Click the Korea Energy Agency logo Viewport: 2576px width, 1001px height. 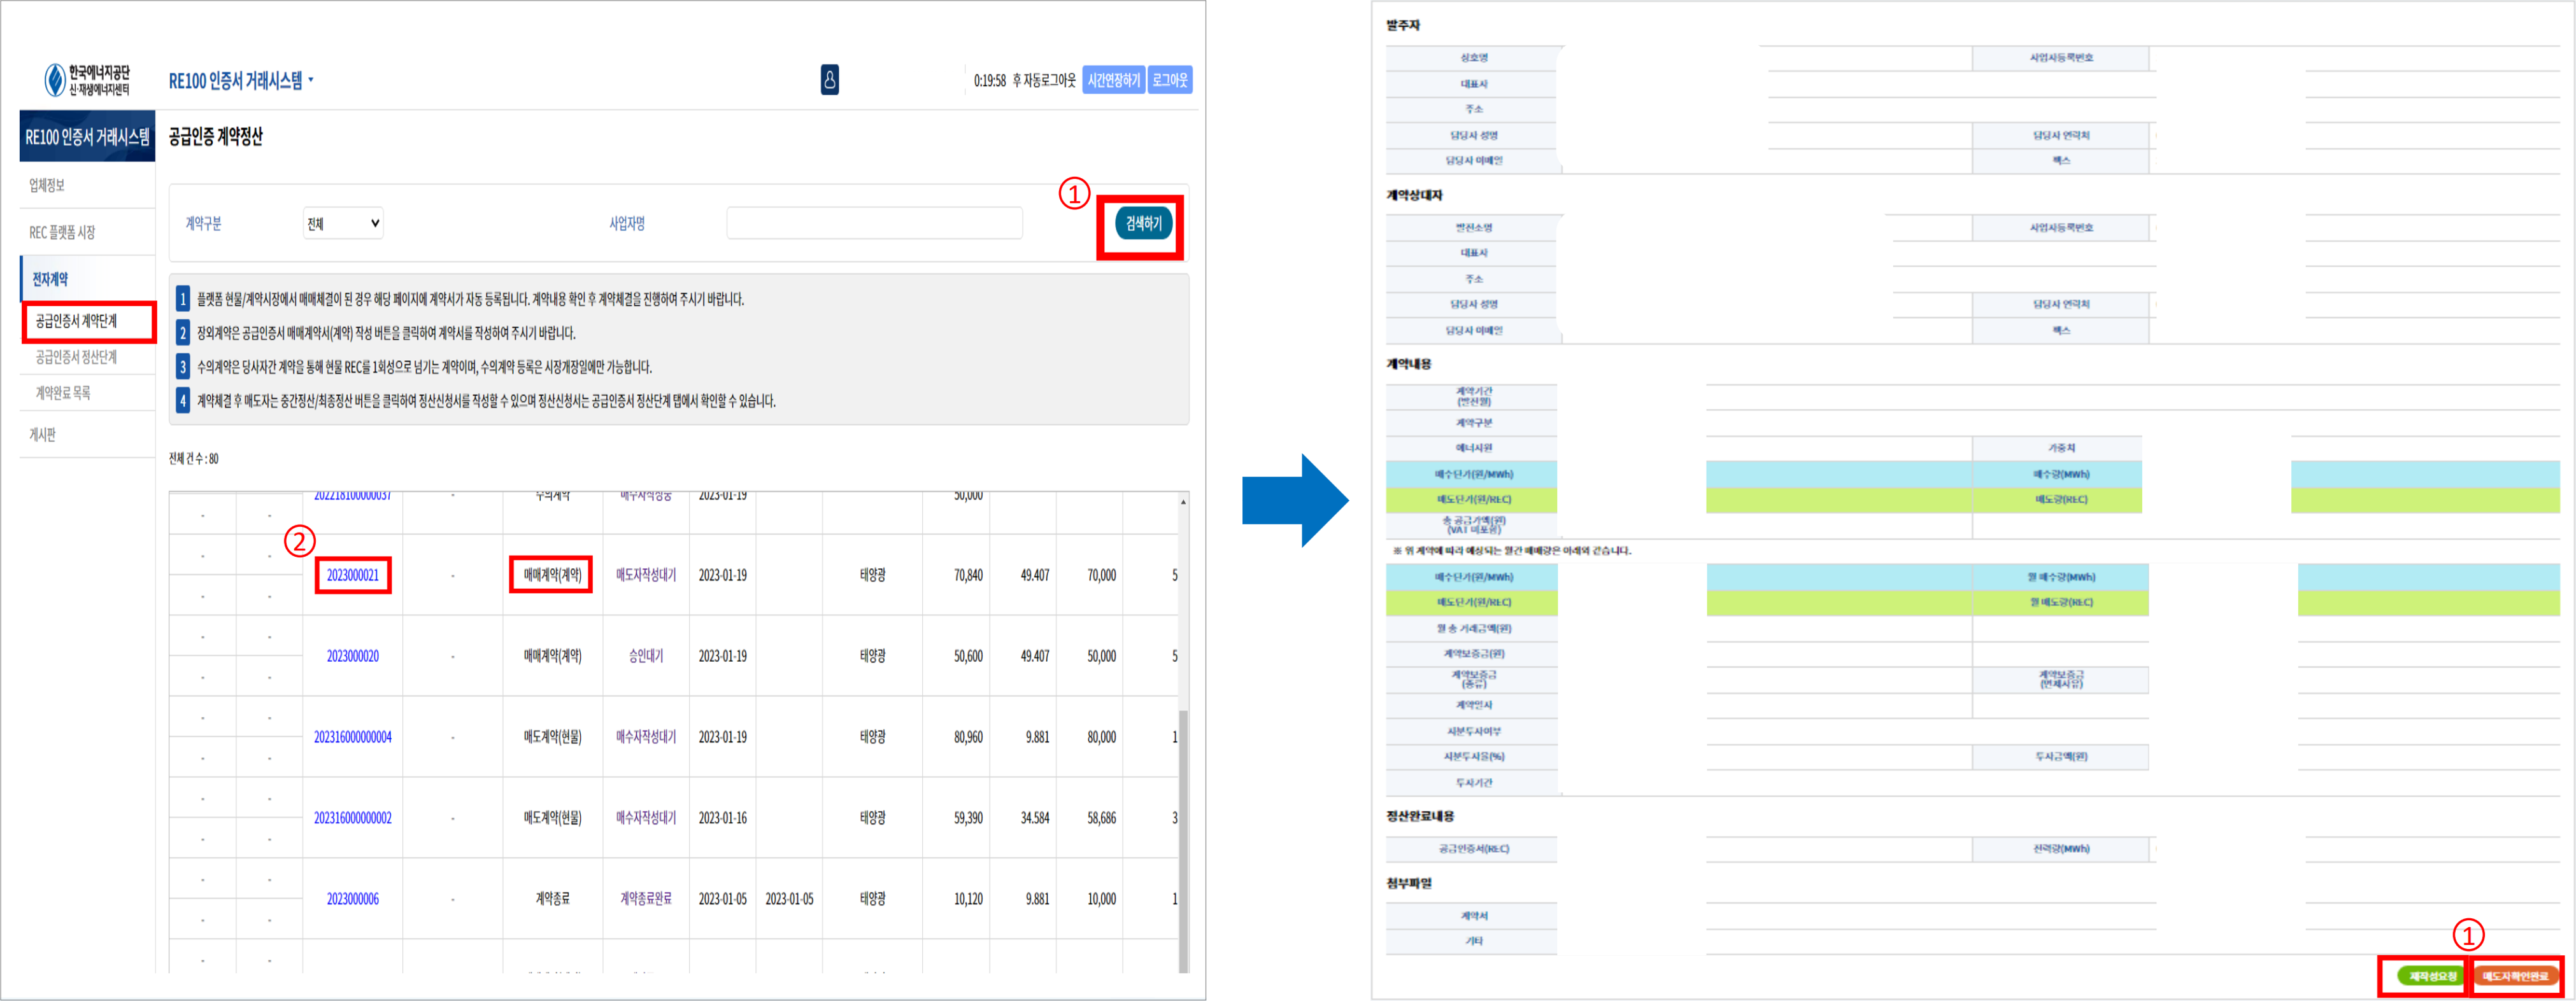pos(87,80)
